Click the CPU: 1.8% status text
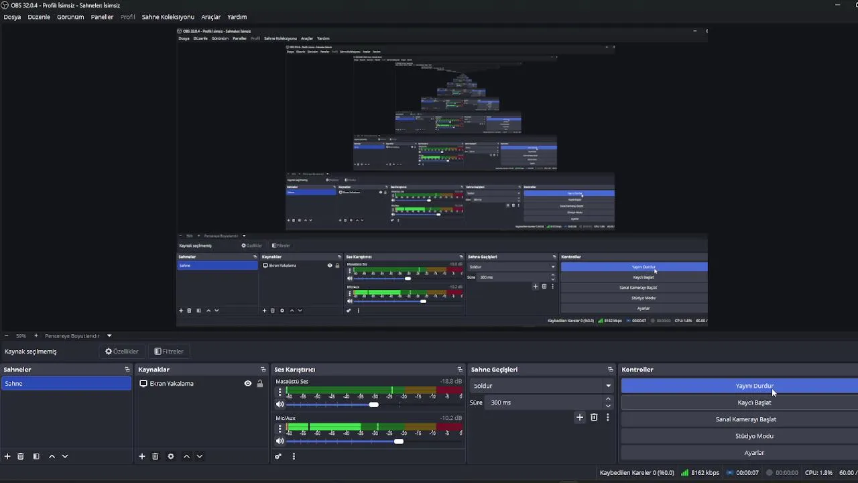The height and width of the screenshot is (483, 858). point(818,473)
